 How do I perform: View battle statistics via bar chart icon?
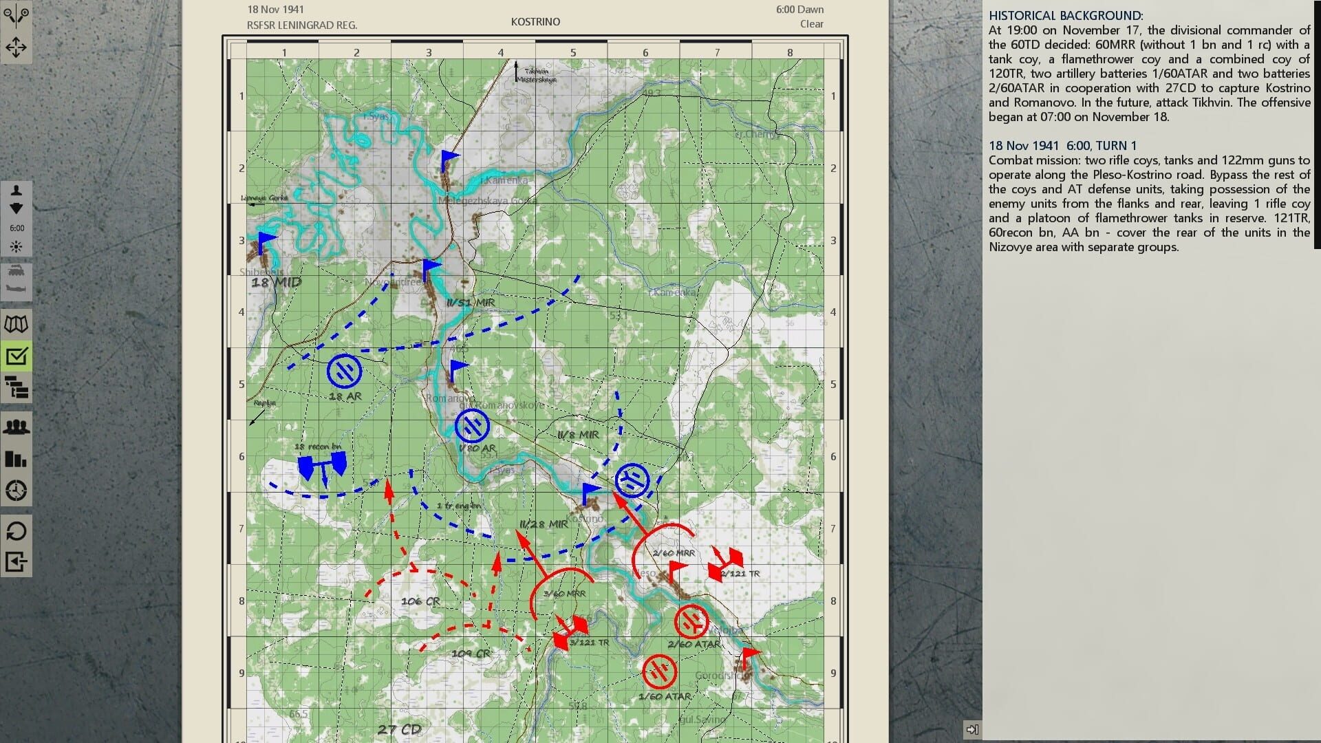pos(17,458)
